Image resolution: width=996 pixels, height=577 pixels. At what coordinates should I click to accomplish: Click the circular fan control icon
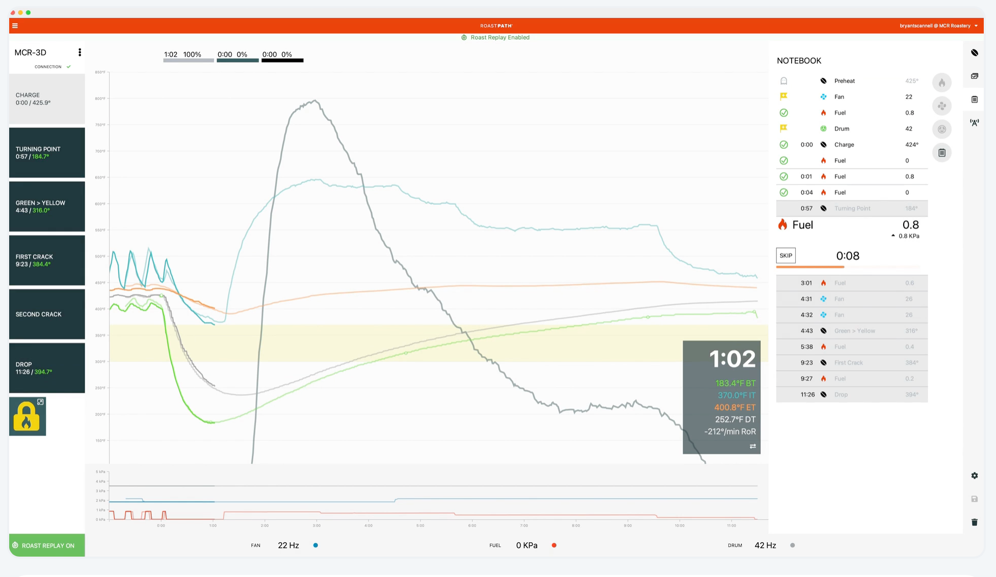pos(942,106)
